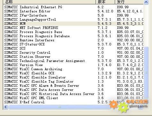Image resolution: width=152 pixels, height=116 pixels.
Task: Select the SIMATIC NCM row
Action: point(73,24)
